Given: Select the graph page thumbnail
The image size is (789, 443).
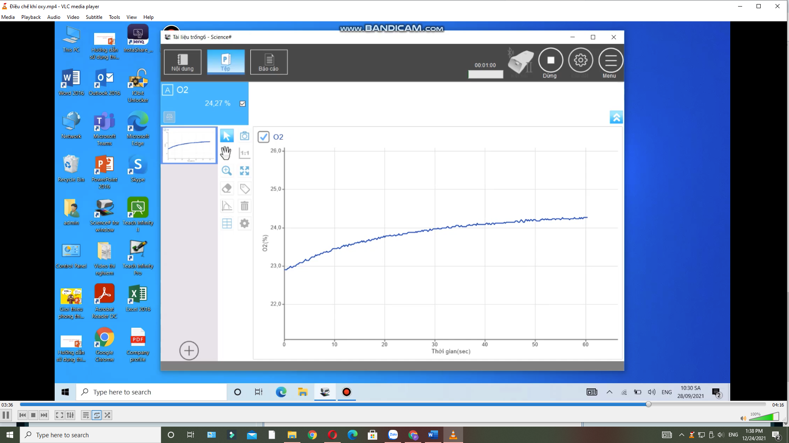Looking at the screenshot, I should (x=189, y=145).
